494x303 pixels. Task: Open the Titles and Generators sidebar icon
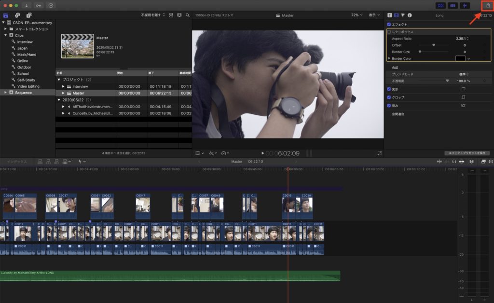pos(29,15)
